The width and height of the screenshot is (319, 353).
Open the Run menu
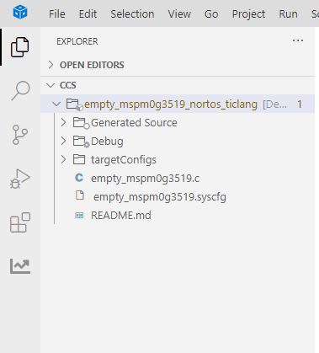(288, 13)
